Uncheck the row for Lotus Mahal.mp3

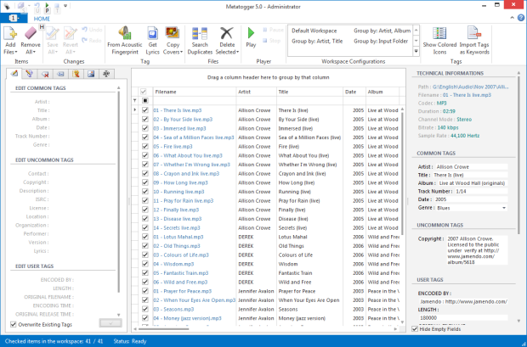144,238
